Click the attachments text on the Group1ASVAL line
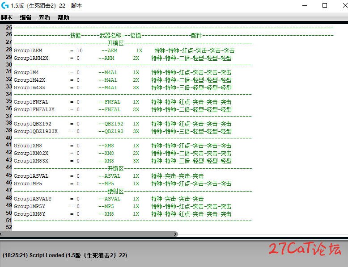Viewport: 348px width, 267px height. pyautogui.click(x=178, y=176)
